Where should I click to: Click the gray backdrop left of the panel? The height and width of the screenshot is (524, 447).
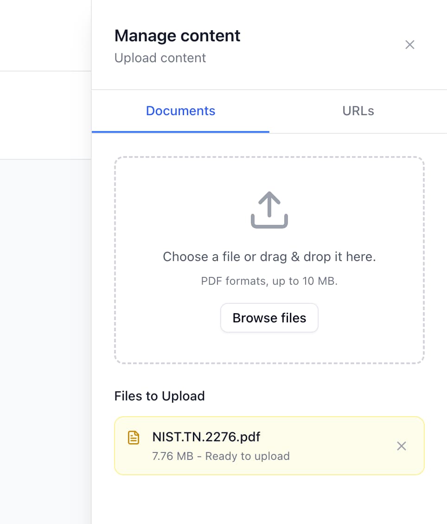pyautogui.click(x=45, y=325)
